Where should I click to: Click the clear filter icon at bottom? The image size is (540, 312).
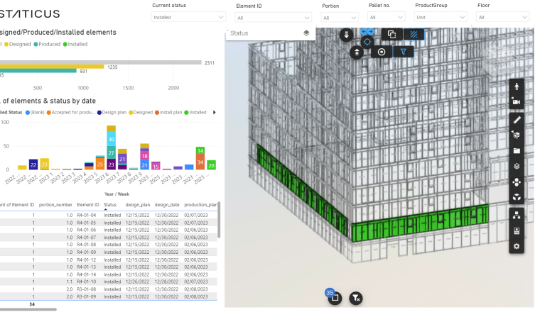click(356, 299)
